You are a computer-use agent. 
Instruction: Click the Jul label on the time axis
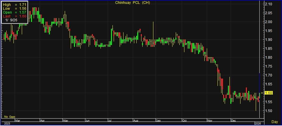click(x=110, y=121)
